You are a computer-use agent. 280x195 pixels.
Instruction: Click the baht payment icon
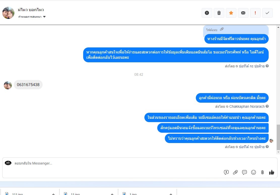click(x=262, y=172)
